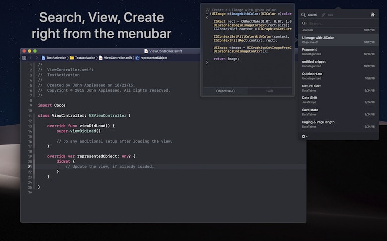This screenshot has width=387, height=241.
Task: Open the related items grid icon in Xcode
Action: [24, 58]
